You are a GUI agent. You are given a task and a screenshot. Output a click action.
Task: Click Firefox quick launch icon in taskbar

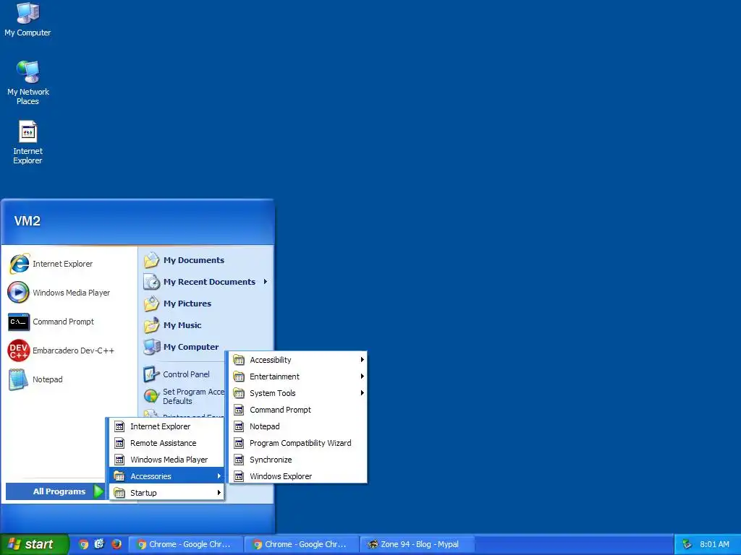117,544
